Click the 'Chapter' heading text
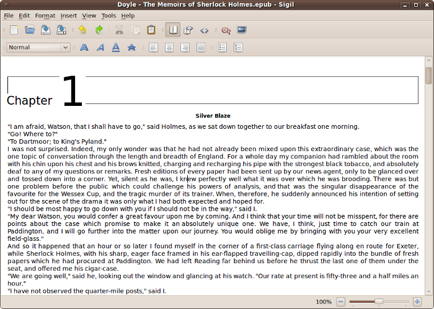434x309 pixels. (29, 100)
